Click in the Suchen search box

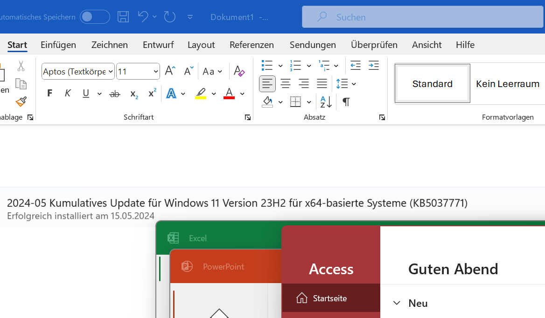tap(423, 17)
